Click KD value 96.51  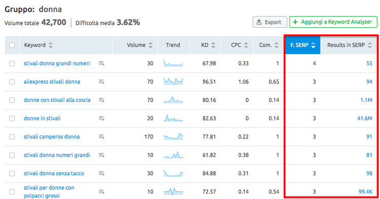pyautogui.click(x=209, y=82)
